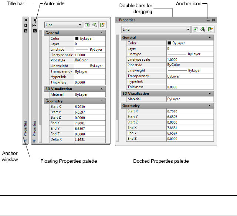Edit End Z 0.0000 in docked palette
This screenshot has width=237, height=216.
(190, 139)
